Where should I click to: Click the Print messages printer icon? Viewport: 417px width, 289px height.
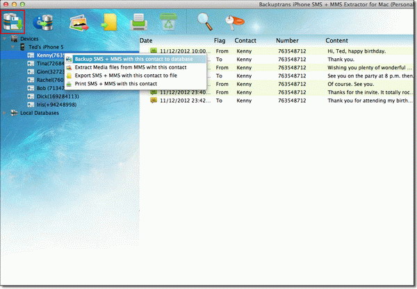pyautogui.click(x=139, y=22)
